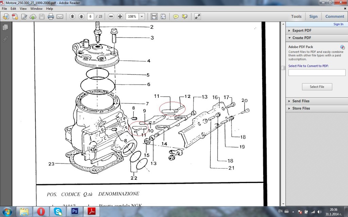Go to next page with down arrow
348x217 pixels.
[81, 16]
